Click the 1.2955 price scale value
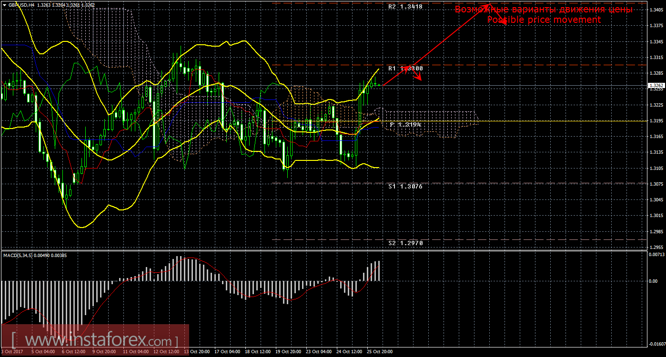666x357 pixels. tap(656, 247)
